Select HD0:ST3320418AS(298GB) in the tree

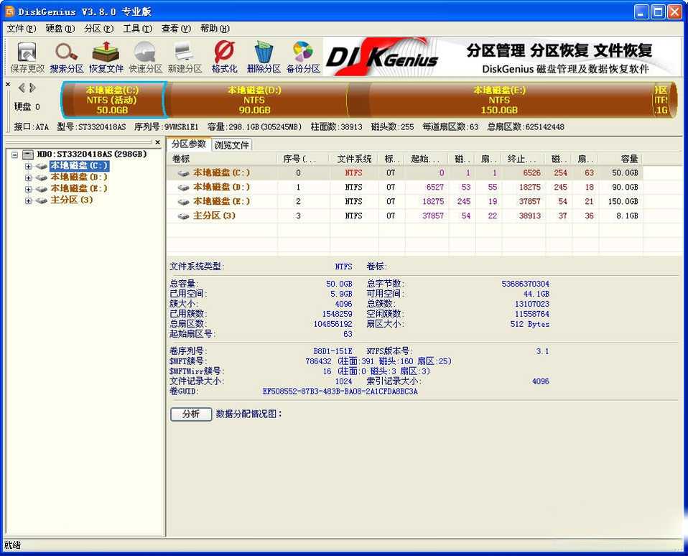[92, 154]
